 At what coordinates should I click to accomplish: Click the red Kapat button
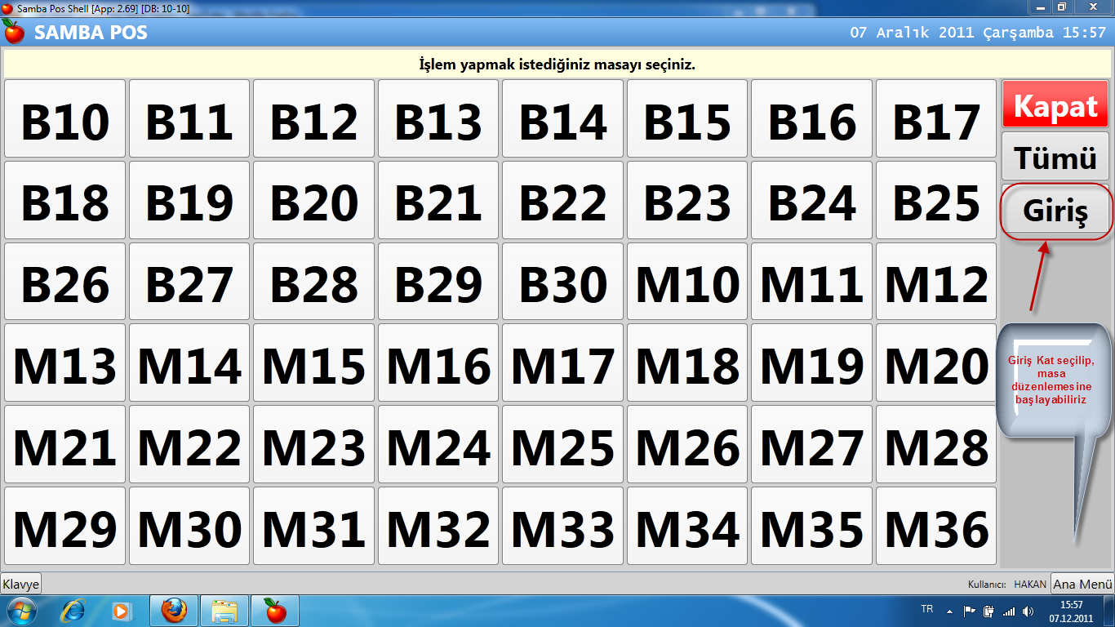(1055, 104)
